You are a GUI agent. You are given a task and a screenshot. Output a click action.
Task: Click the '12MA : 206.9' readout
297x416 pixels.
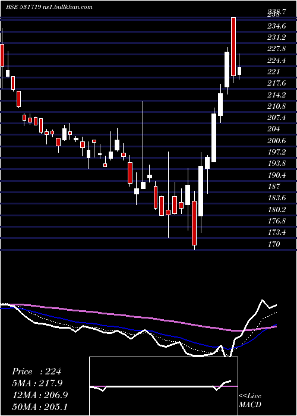coord(40,395)
